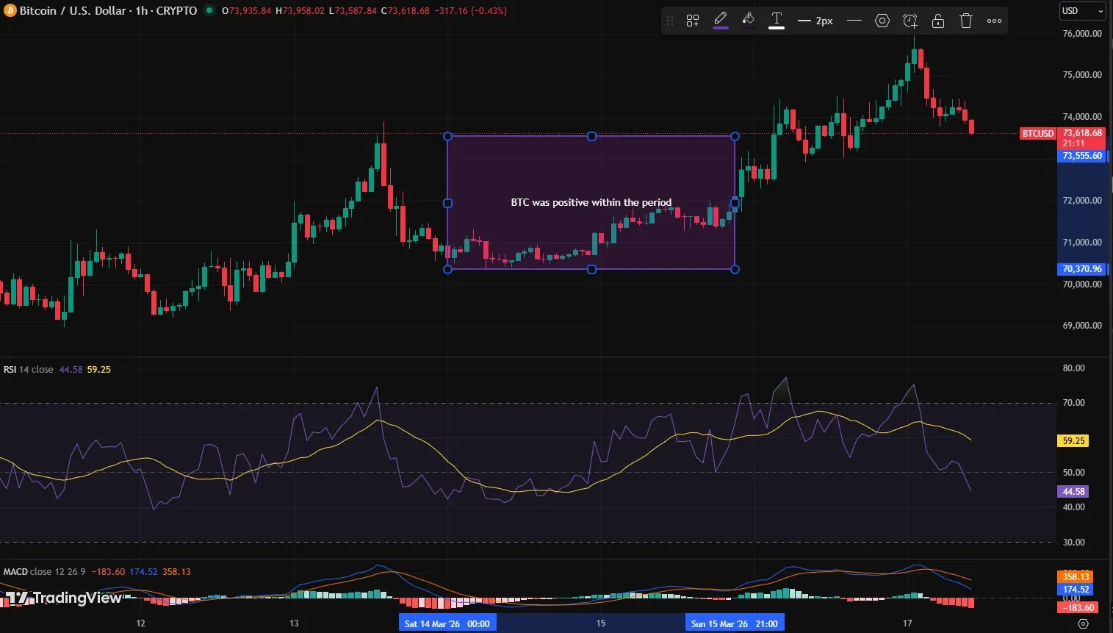This screenshot has width=1113, height=633.
Task: Click the 75,000.00 price scale value
Action: [1082, 75]
